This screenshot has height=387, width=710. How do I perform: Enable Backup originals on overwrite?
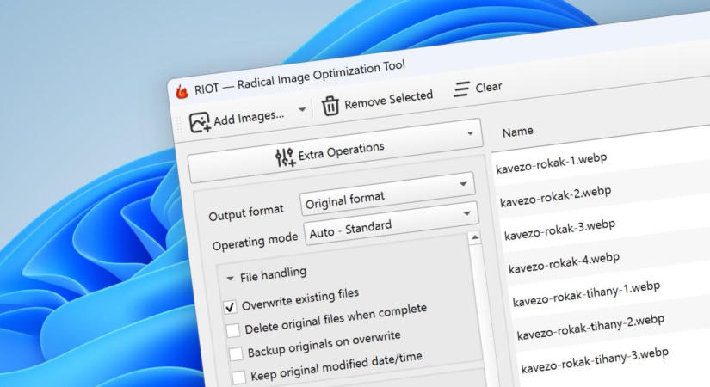point(236,353)
